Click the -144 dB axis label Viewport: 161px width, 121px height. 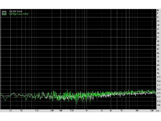158,105
